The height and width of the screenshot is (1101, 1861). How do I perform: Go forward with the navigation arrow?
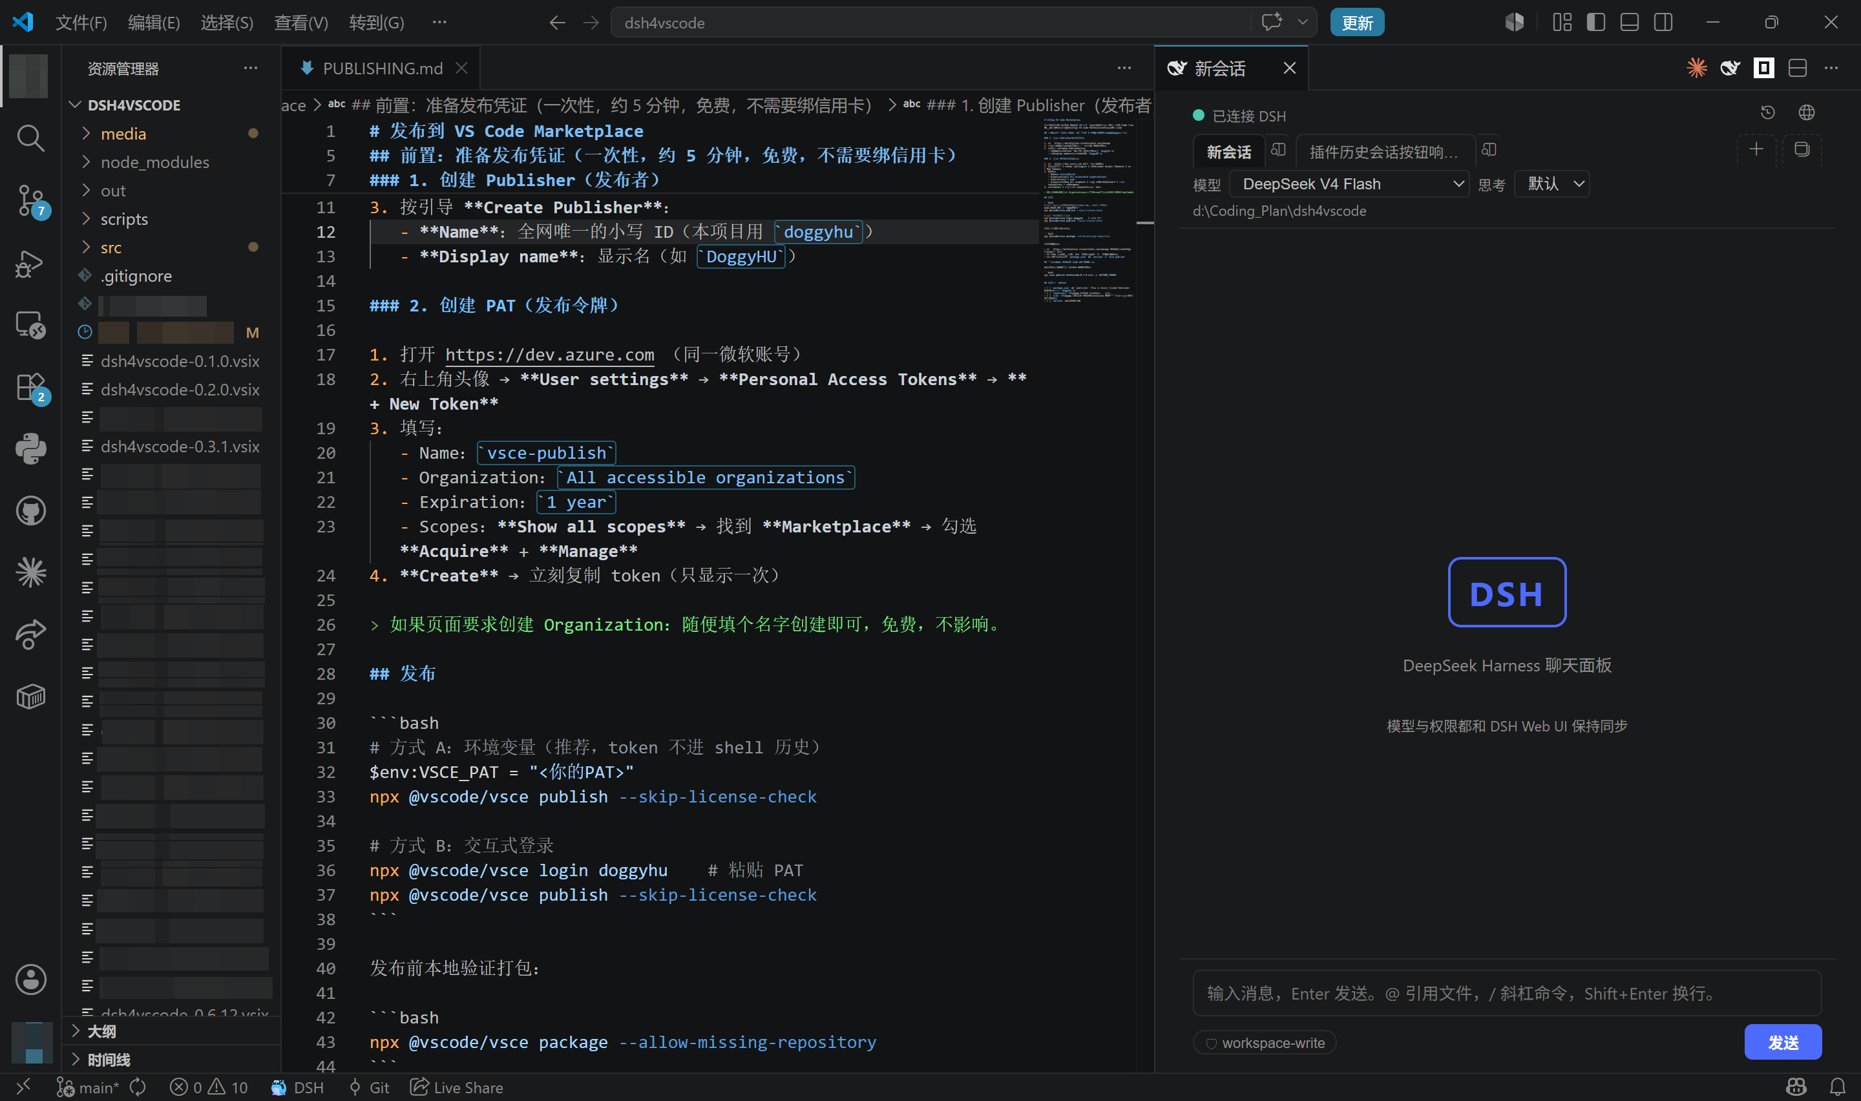click(x=591, y=23)
